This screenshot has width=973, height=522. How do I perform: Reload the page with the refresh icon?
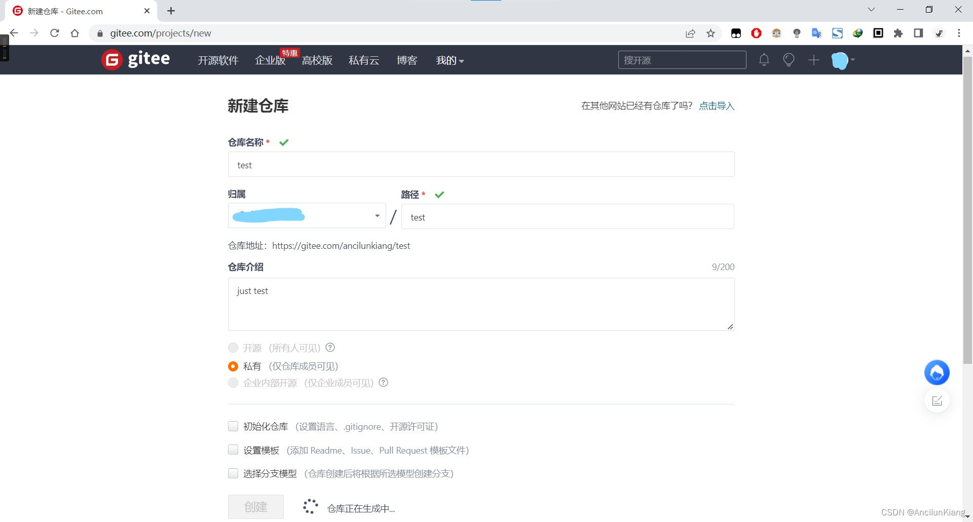[x=55, y=33]
